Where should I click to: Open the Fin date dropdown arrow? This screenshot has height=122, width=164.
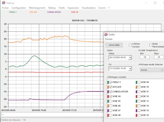point(130,69)
